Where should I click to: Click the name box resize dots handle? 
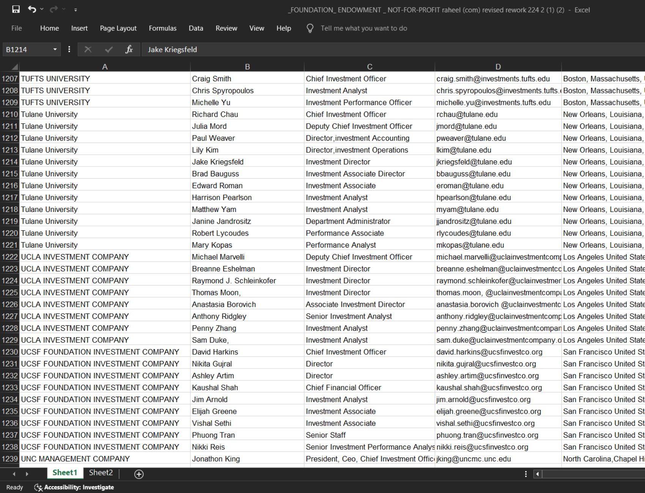(69, 49)
